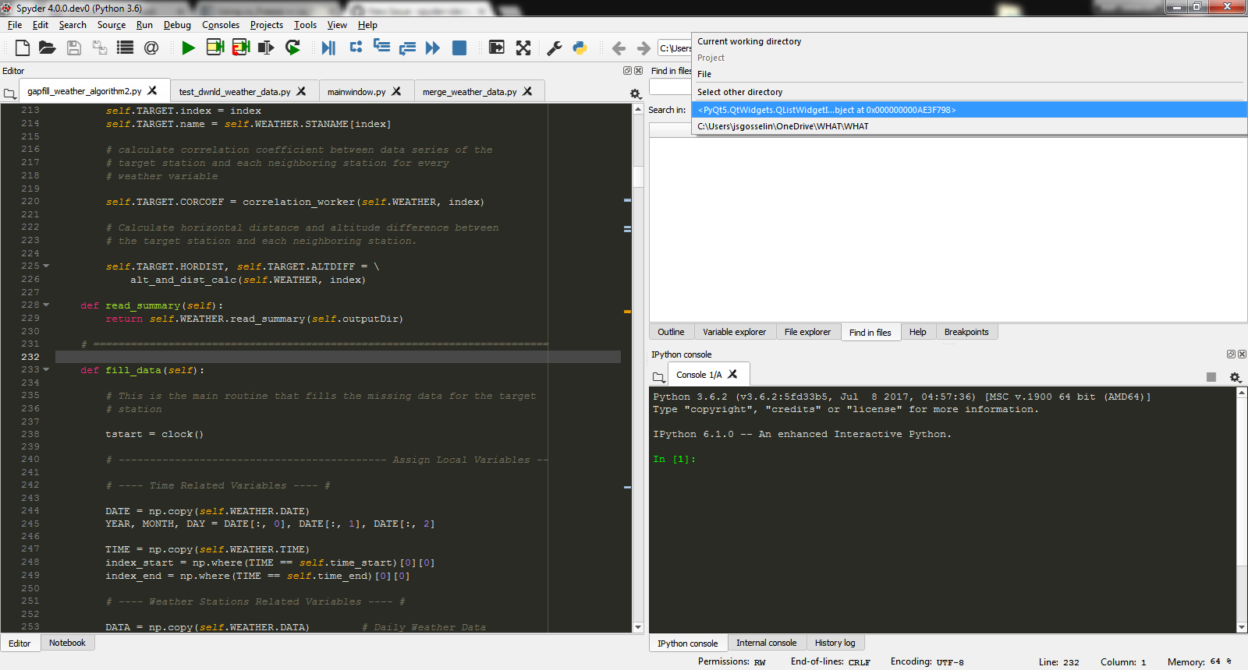Run current cell icon
The height and width of the screenshot is (670, 1248).
click(x=215, y=48)
